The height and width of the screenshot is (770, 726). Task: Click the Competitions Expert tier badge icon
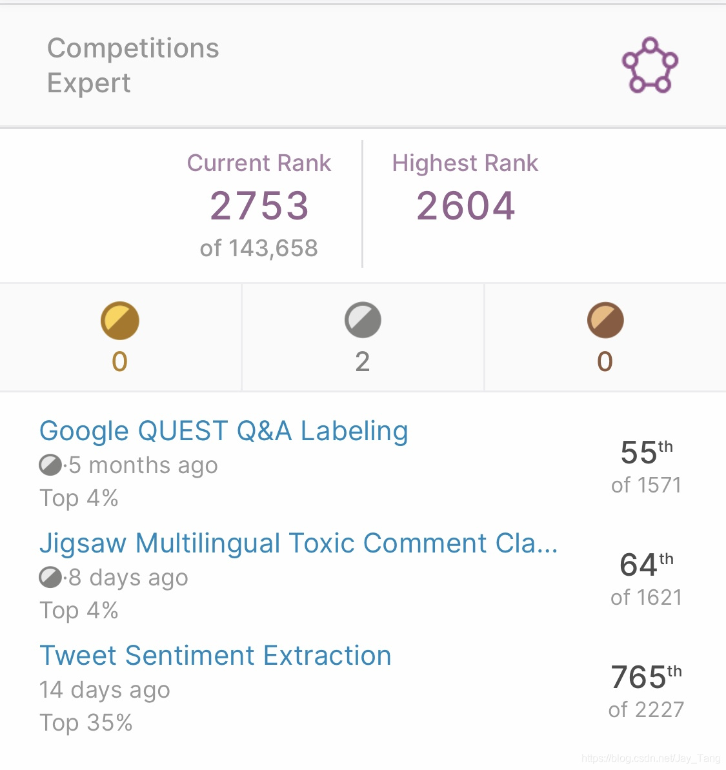tap(650, 65)
